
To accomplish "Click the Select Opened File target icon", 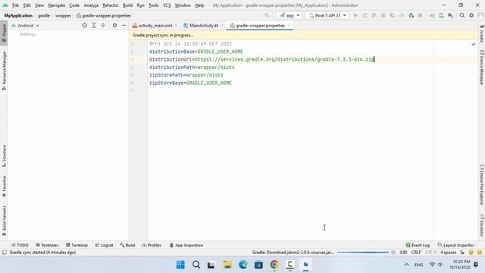I will click(x=84, y=25).
